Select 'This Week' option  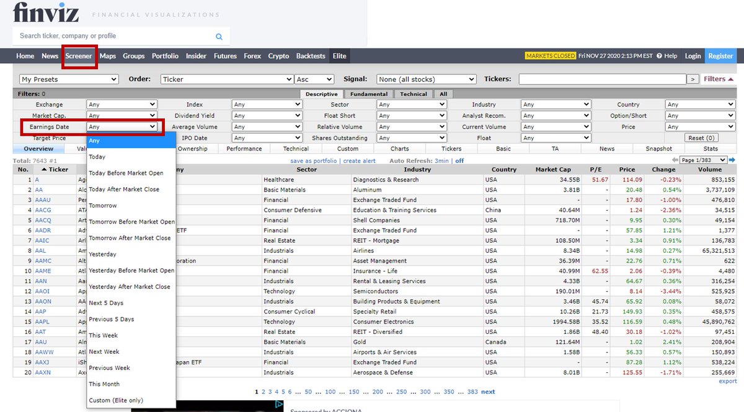tap(131, 335)
